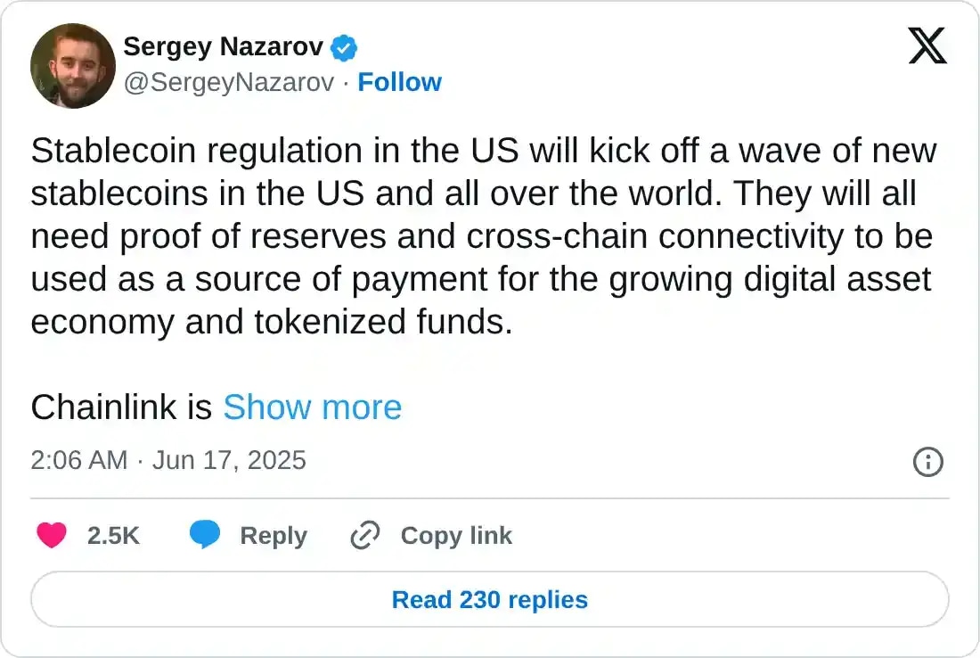Click the Jun 17, 2025 date
The width and height of the screenshot is (980, 658).
coord(229,460)
